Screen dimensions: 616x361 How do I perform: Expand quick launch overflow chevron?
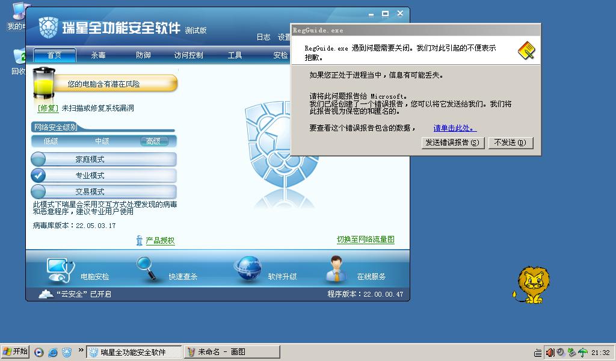81,350
